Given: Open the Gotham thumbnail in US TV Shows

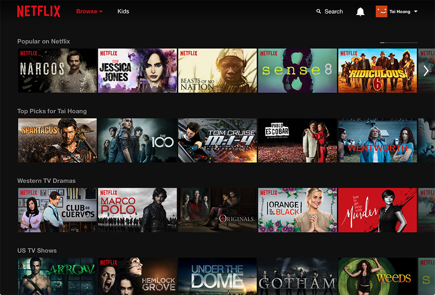Looking at the screenshot, I should [x=297, y=276].
